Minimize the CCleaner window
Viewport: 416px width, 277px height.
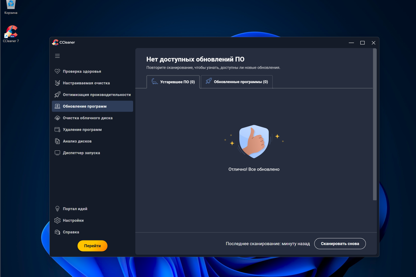(x=351, y=43)
